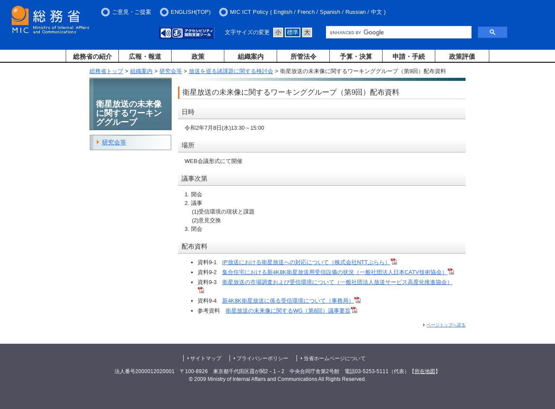Open MIC ICT Policy English link
The image size is (555, 409).
(283, 12)
